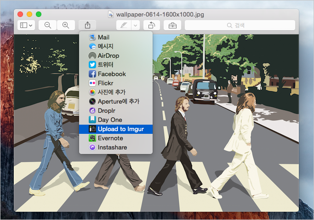Image resolution: width=314 pixels, height=220 pixels.
Task: Click the Aperture lens icon
Action: click(x=92, y=101)
